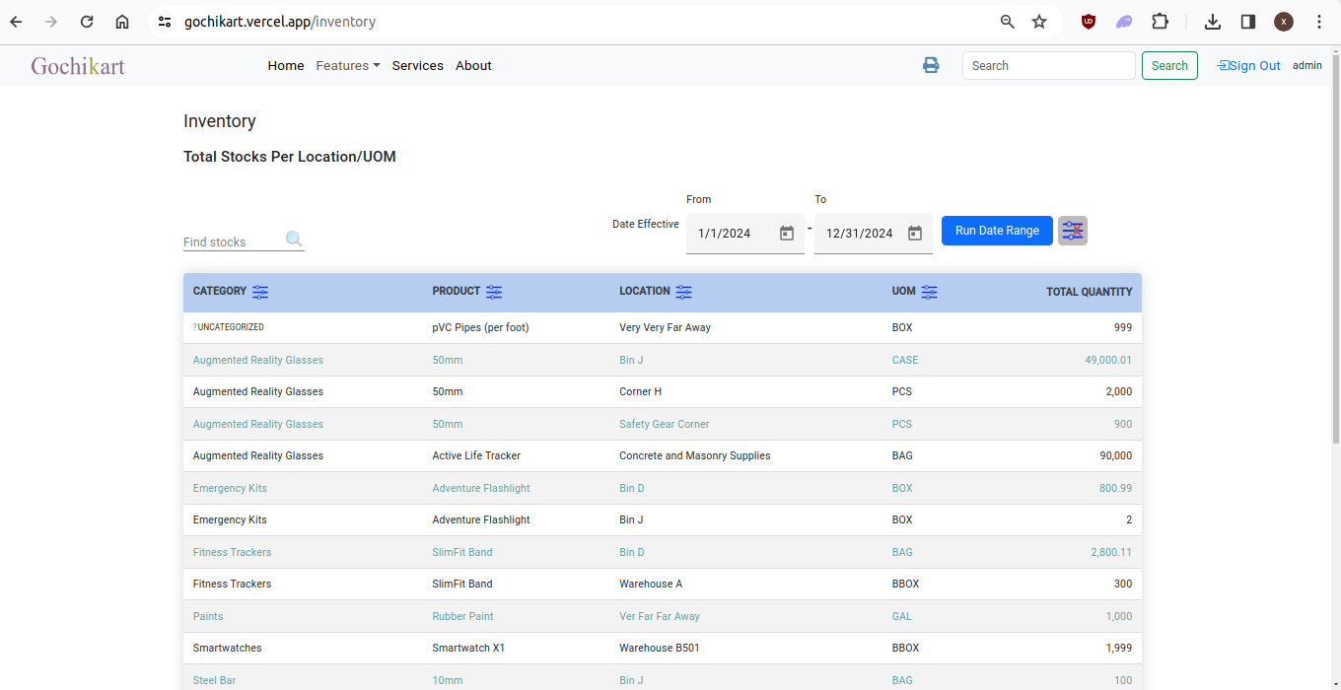The width and height of the screenshot is (1341, 690).
Task: Focus the Find stocks input field
Action: coord(232,241)
